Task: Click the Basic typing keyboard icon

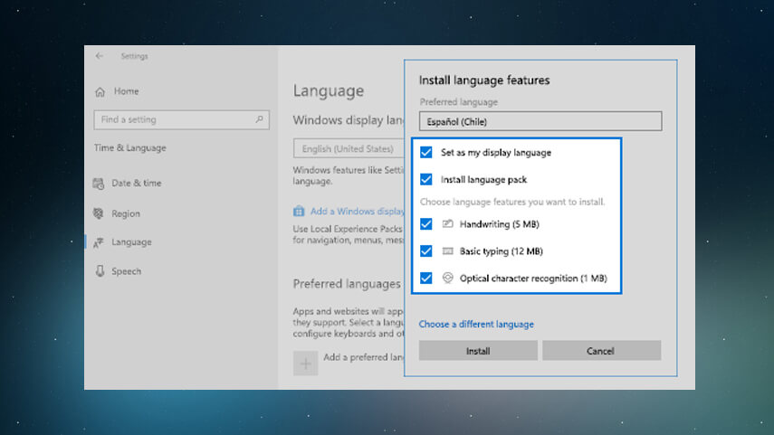Action: pos(448,251)
